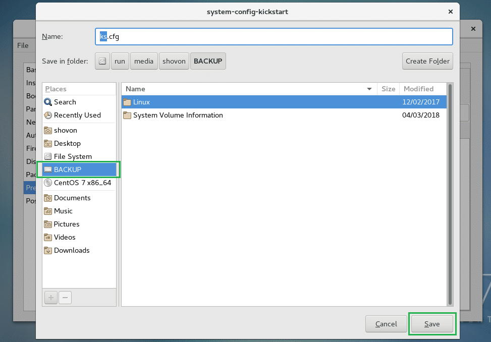
Task: Click the Name text field containing ks.cfg
Action: click(x=274, y=37)
